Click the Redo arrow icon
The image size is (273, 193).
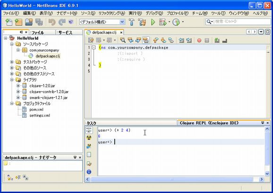[x=62, y=22]
